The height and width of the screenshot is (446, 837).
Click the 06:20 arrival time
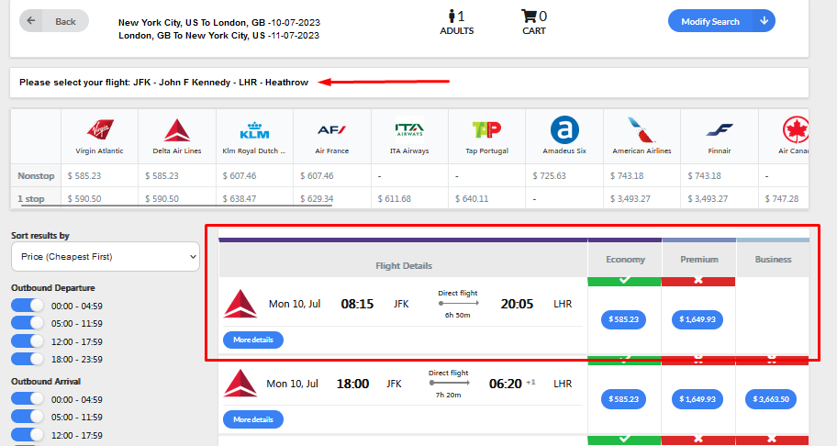pos(506,384)
